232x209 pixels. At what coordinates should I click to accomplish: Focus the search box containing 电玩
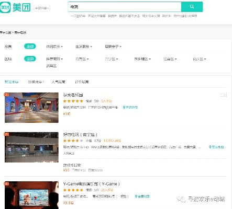[x=125, y=7]
